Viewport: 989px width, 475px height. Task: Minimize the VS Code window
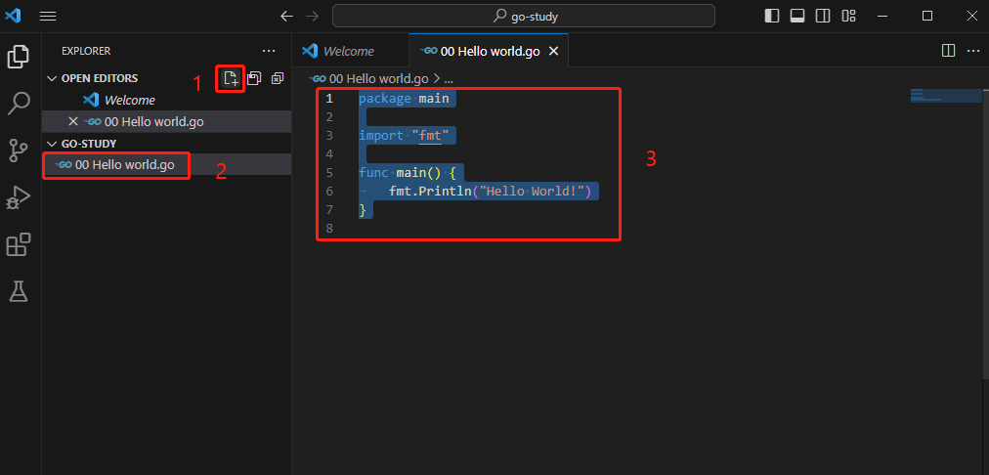[x=883, y=17]
